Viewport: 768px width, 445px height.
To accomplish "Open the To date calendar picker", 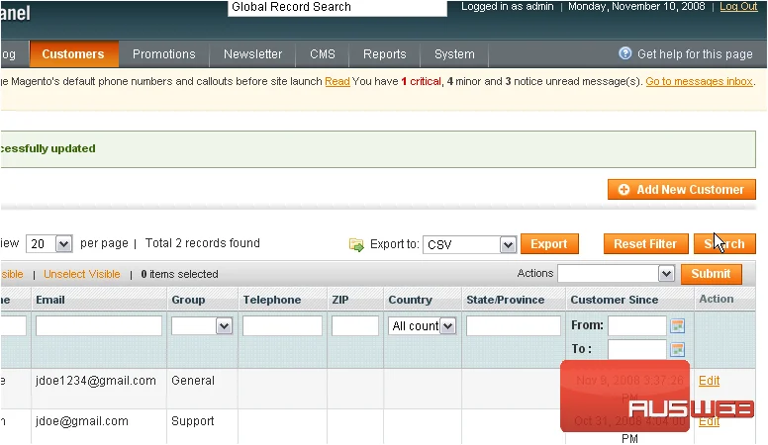I will pyautogui.click(x=677, y=349).
